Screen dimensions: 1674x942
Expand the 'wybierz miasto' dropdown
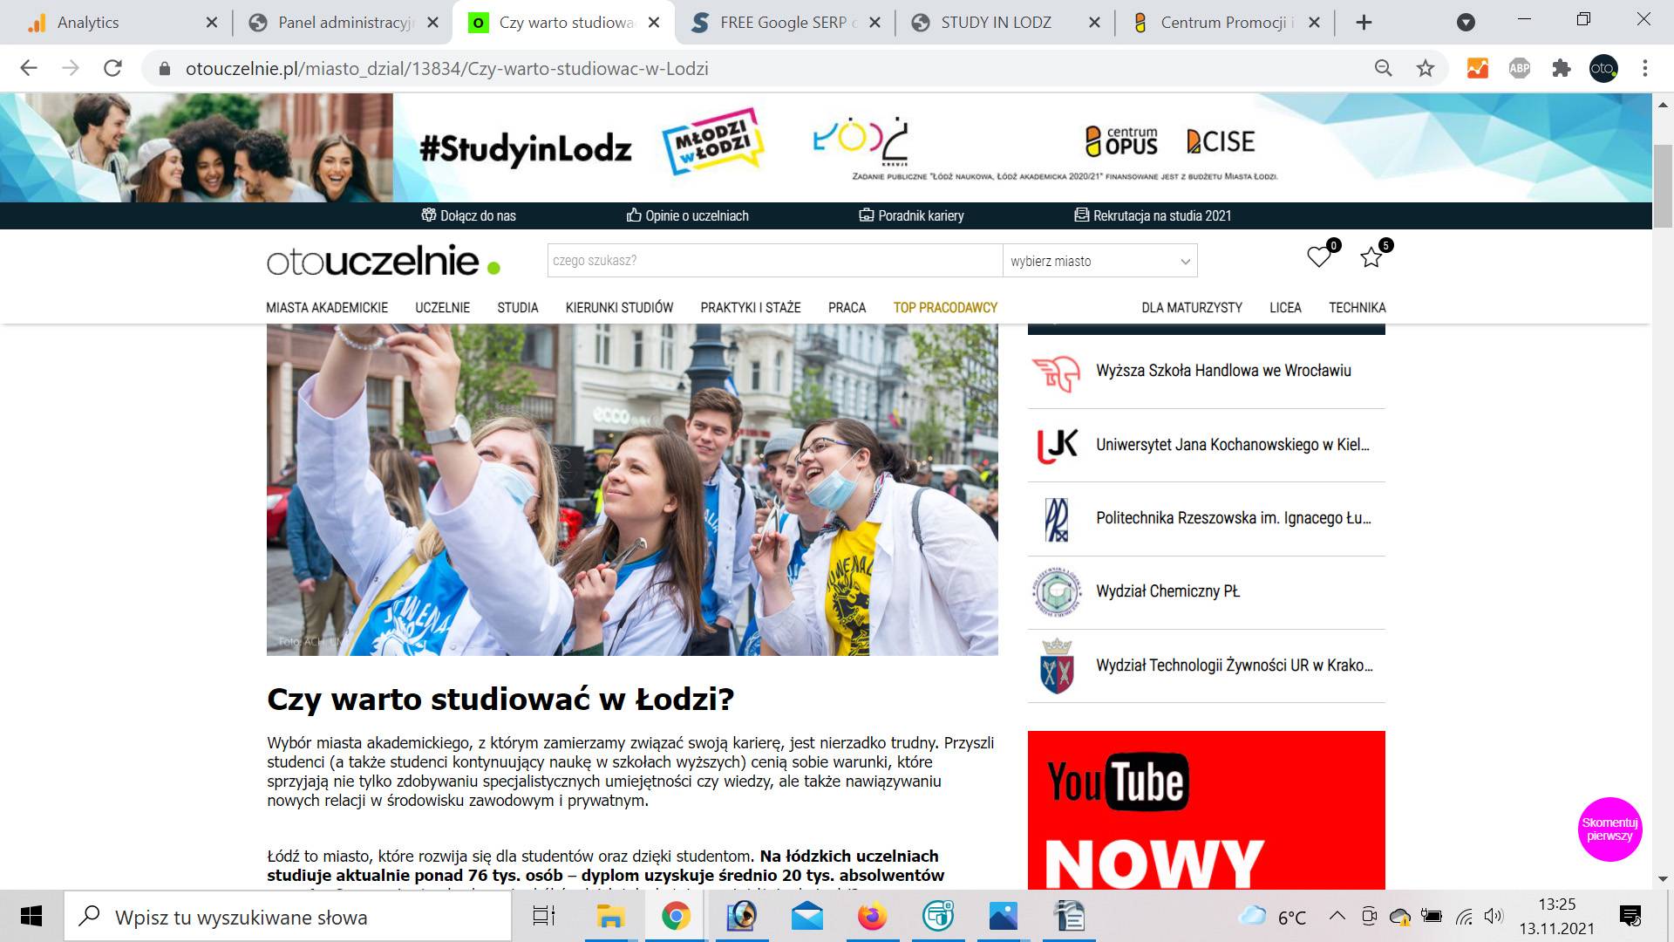[1100, 261]
